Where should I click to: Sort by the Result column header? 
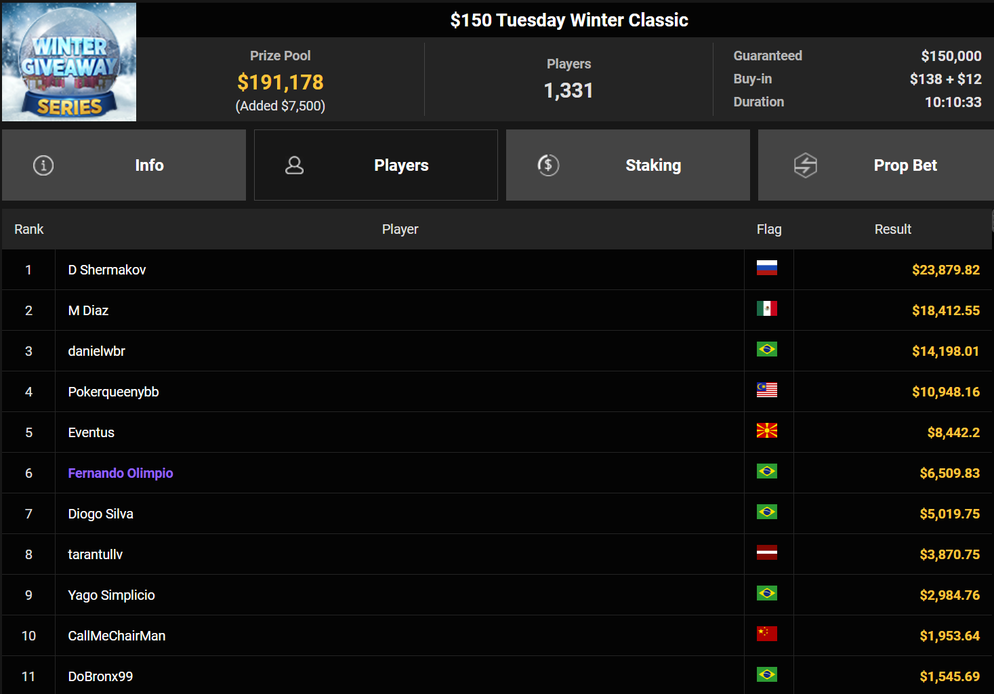pos(892,229)
